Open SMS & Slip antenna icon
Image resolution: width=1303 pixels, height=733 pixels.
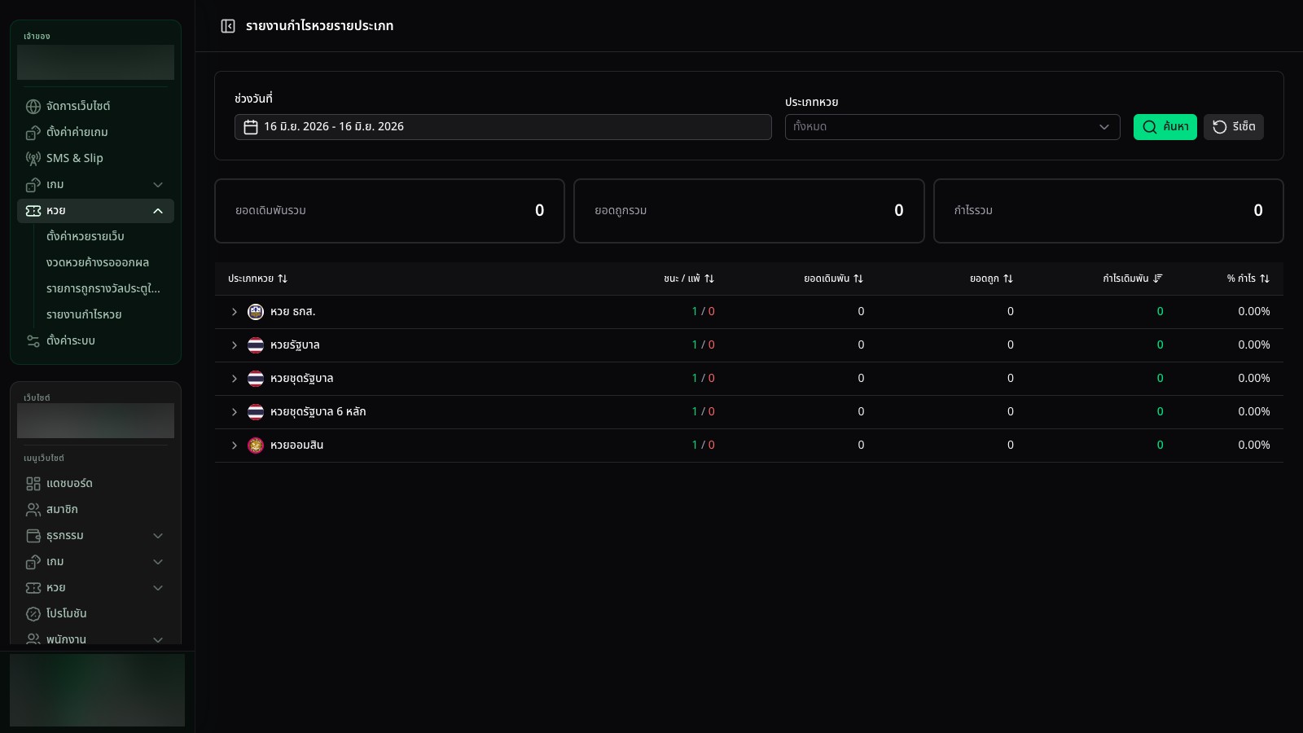(x=33, y=159)
